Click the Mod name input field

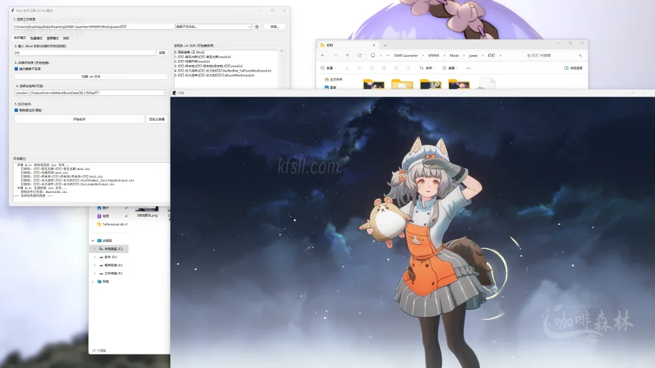(84, 52)
